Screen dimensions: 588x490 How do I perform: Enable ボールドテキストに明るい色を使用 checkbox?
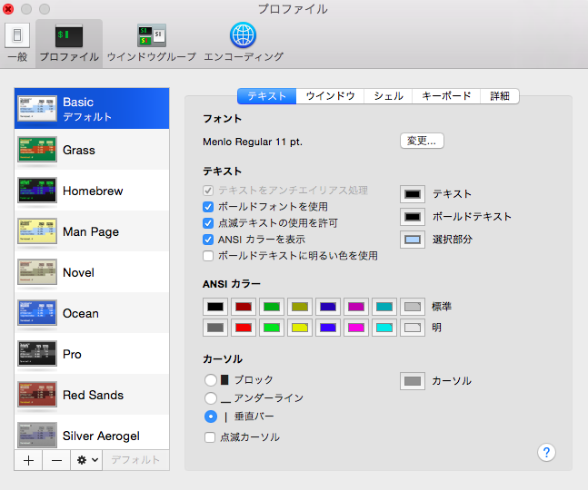tap(208, 256)
